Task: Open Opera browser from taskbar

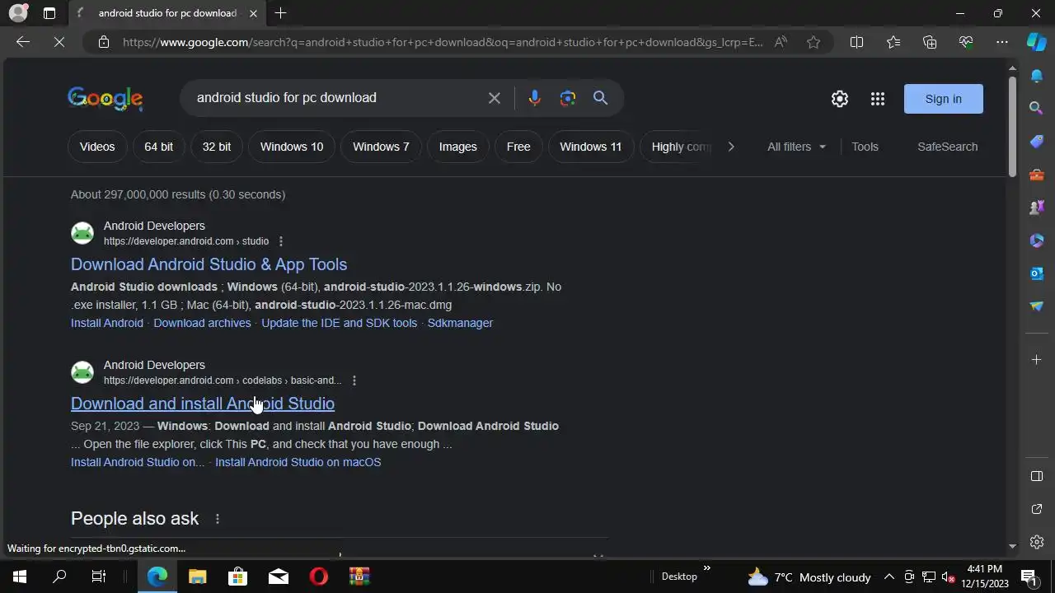Action: pos(319,577)
